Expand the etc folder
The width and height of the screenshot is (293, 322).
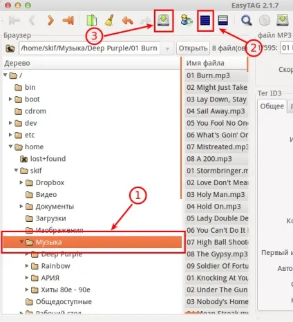click(x=10, y=135)
